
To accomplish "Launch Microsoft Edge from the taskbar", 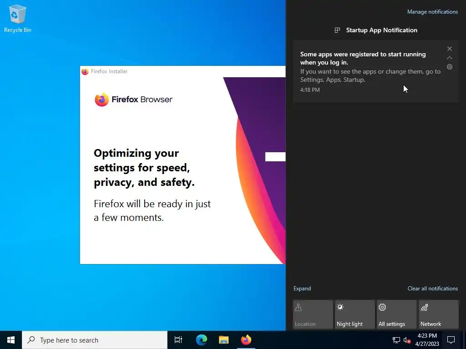I will [x=202, y=340].
